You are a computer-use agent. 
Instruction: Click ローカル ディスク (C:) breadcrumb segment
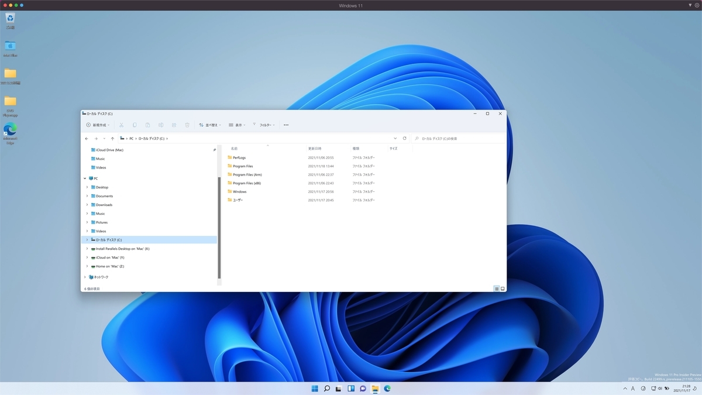[x=151, y=139]
